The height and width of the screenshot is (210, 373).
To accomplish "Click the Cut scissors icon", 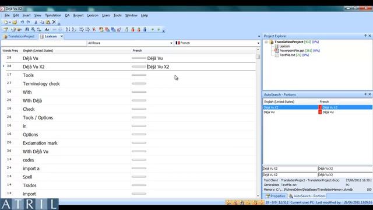I will (x=36, y=22).
